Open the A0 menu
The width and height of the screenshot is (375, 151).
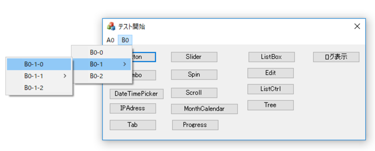pyautogui.click(x=110, y=40)
